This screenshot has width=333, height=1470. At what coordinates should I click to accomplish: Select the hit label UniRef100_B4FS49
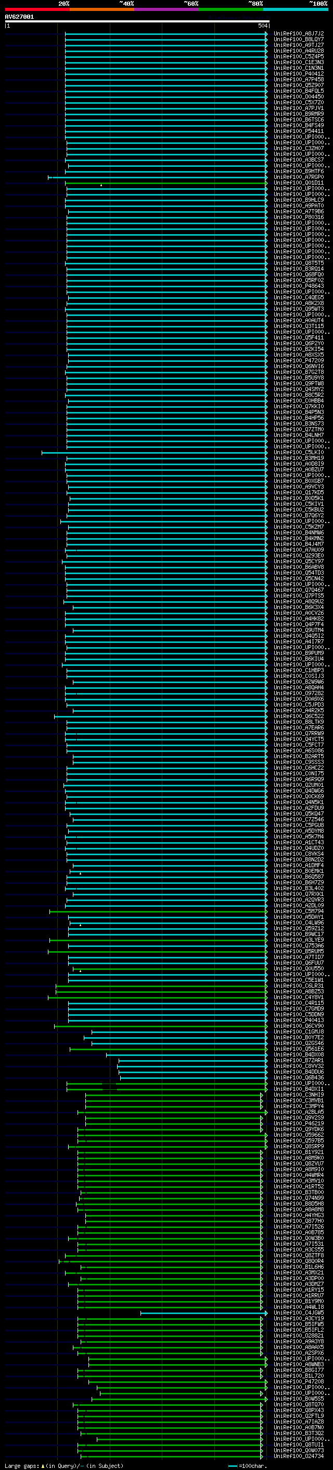[299, 126]
